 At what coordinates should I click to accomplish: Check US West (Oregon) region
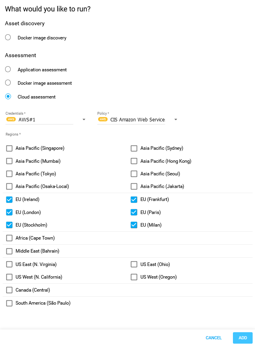134,277
